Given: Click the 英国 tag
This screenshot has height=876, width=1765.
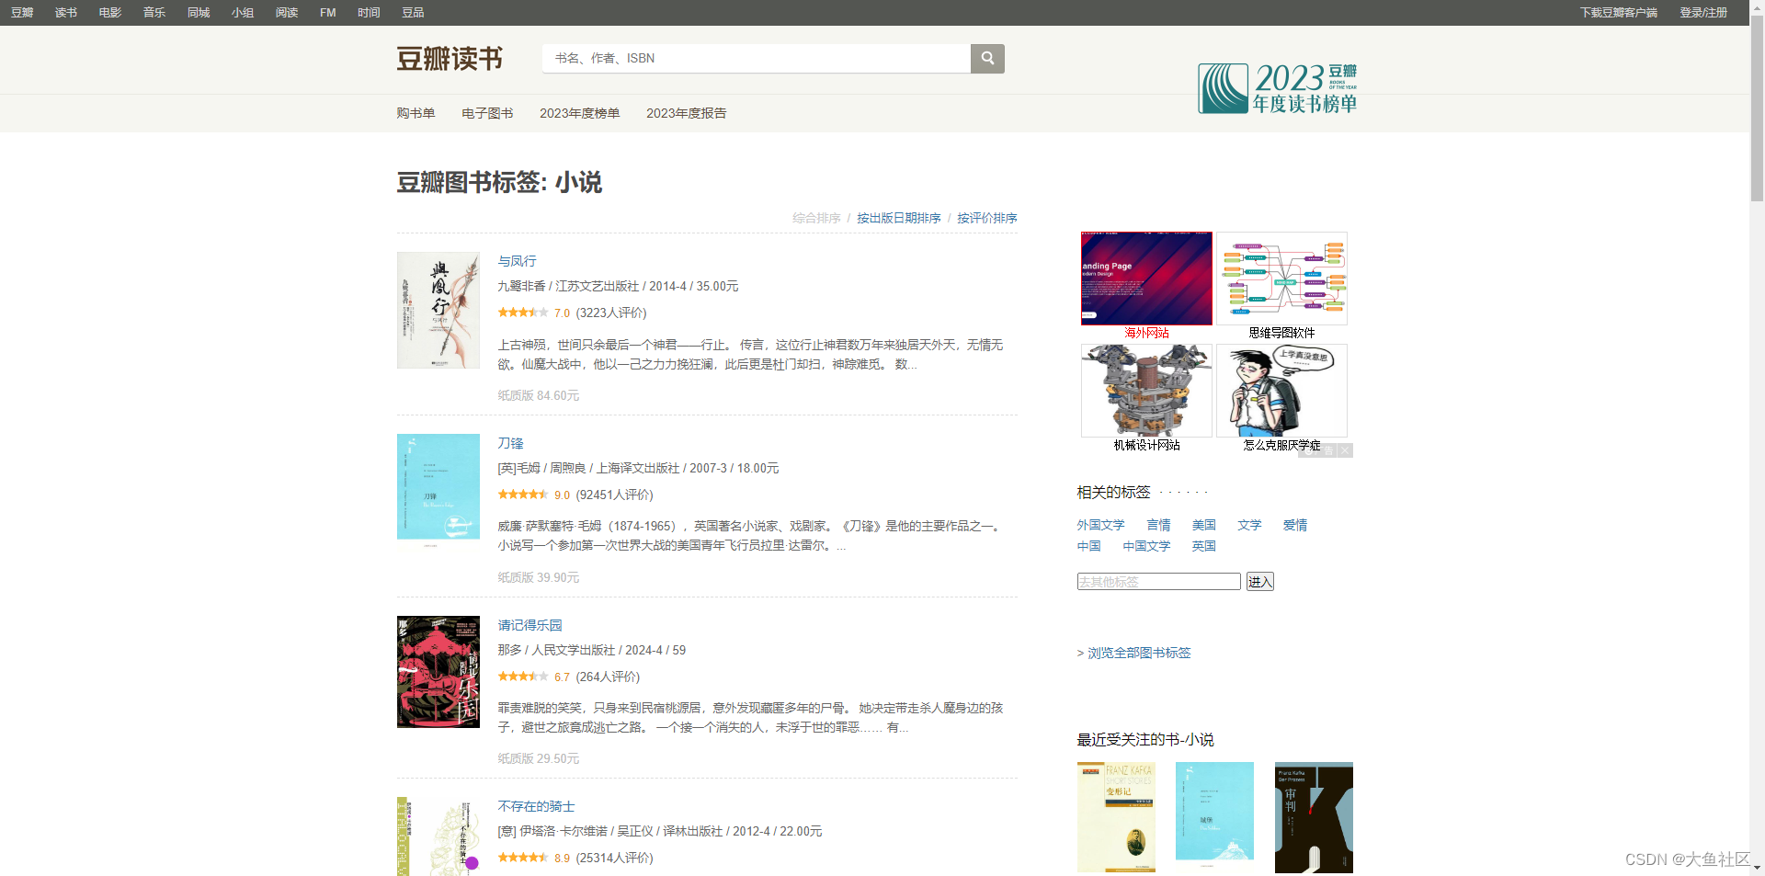Looking at the screenshot, I should point(1204,546).
